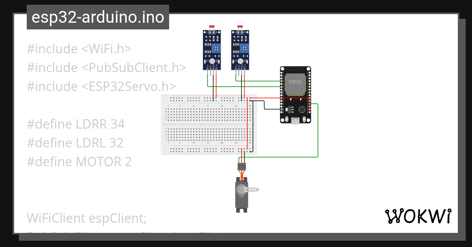Click the servo's three-pin connector plug
Viewport: 472px width, 247px height.
coord(242,166)
